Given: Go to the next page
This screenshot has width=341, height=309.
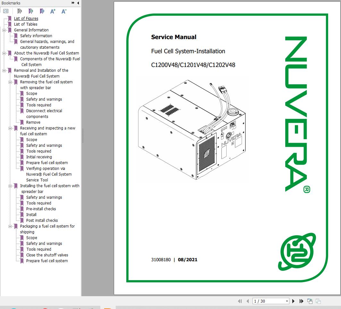Looking at the screenshot, I should (x=293, y=301).
